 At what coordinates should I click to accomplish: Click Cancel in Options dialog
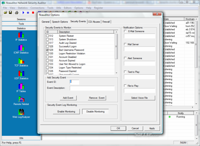tap(135, 128)
